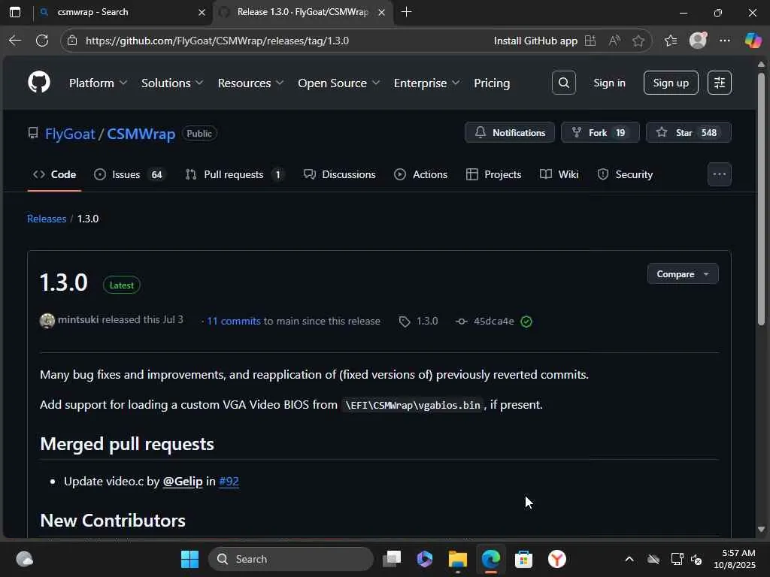Screen dimensions: 770x577
Task: Open browser Settings and more ellipsis
Action: [x=725, y=41]
